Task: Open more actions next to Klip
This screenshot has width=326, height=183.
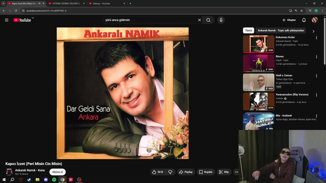Action: pyautogui.click(x=236, y=172)
